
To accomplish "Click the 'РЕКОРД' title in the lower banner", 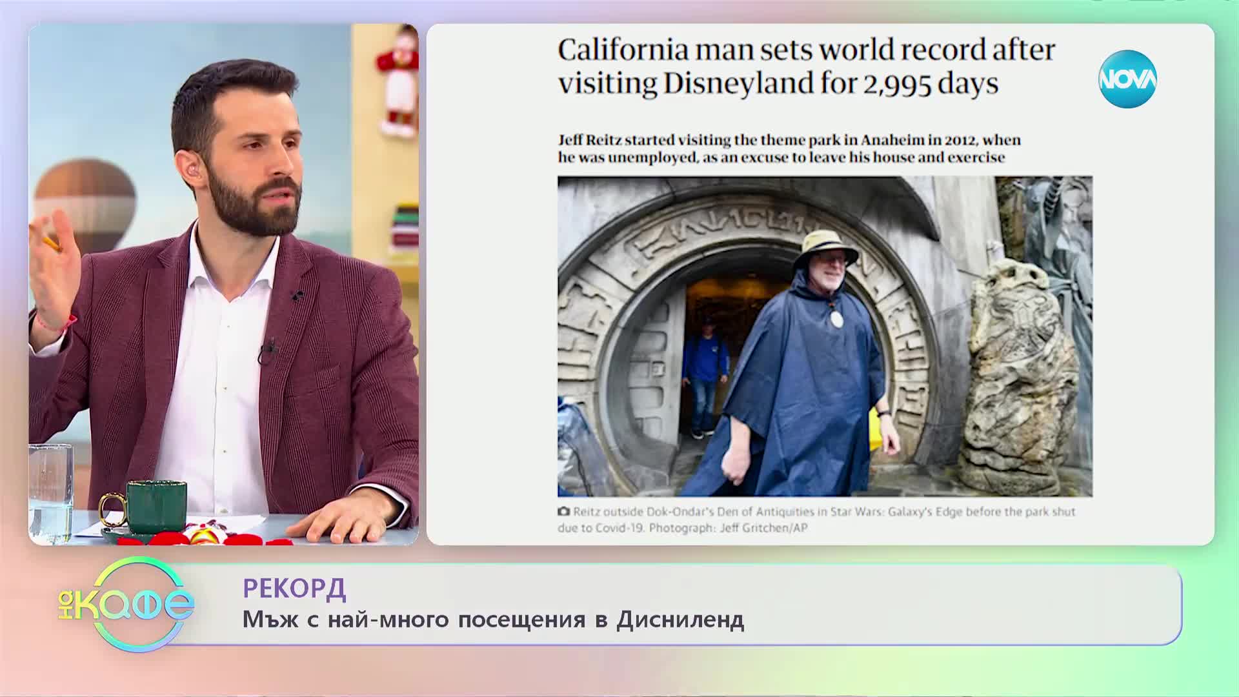I will click(x=294, y=588).
